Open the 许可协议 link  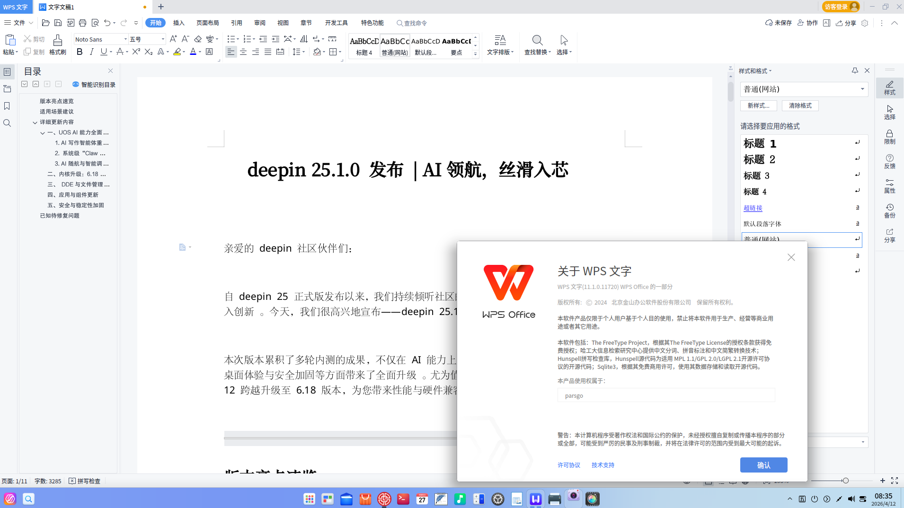click(568, 465)
